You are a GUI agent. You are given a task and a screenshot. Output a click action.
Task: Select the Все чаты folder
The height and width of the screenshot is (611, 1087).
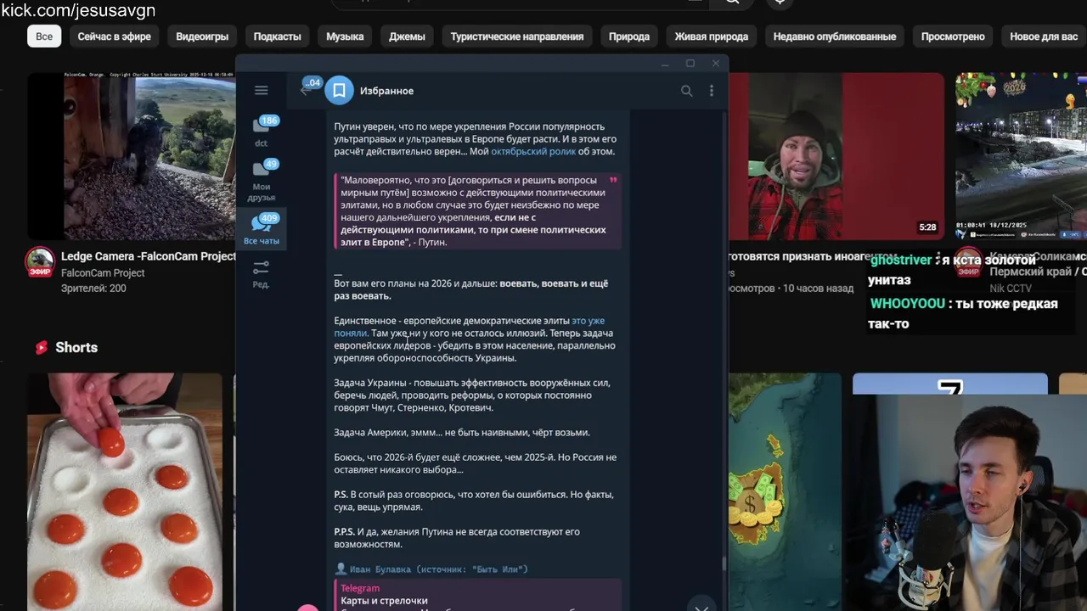(x=262, y=229)
